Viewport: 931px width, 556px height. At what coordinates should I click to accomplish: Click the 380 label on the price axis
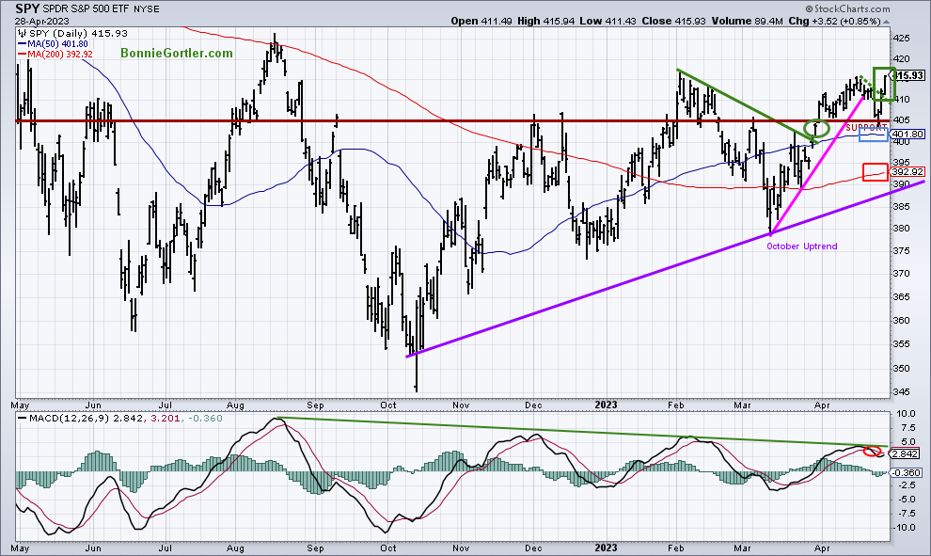click(901, 228)
